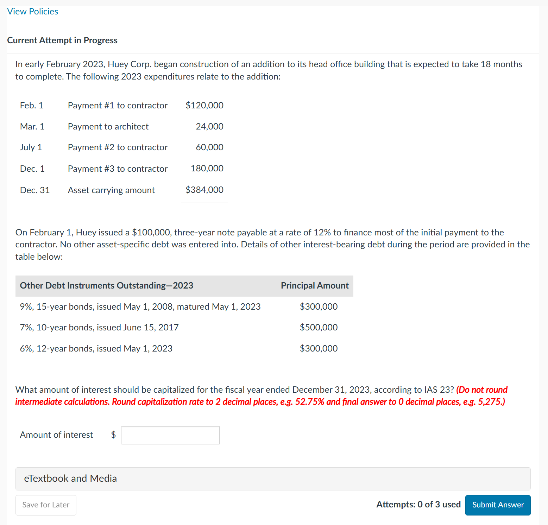This screenshot has width=548, height=525.
Task: Select the dollar sign next to interest field
Action: coord(113,435)
